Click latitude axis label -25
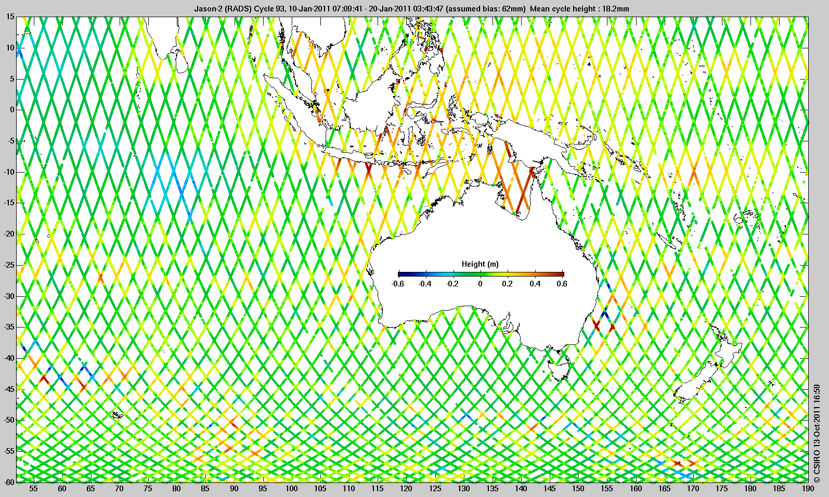The image size is (829, 497). 9,265
